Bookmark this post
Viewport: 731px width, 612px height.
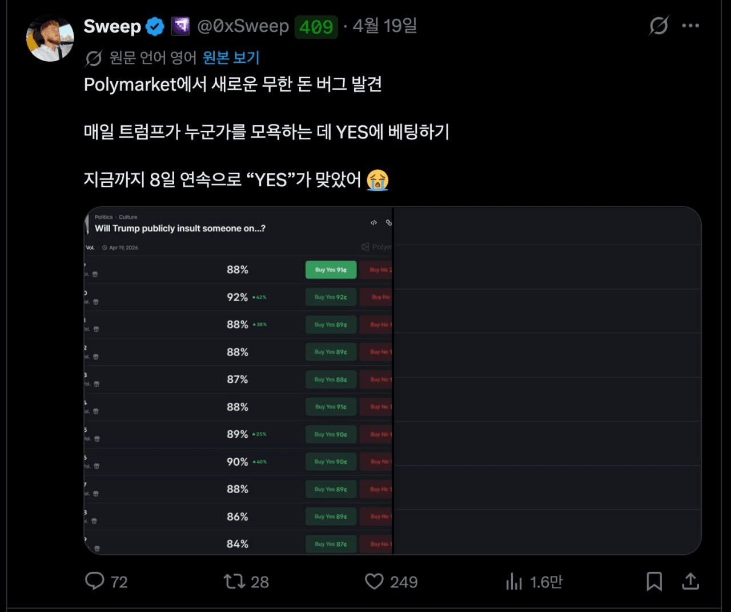654,581
